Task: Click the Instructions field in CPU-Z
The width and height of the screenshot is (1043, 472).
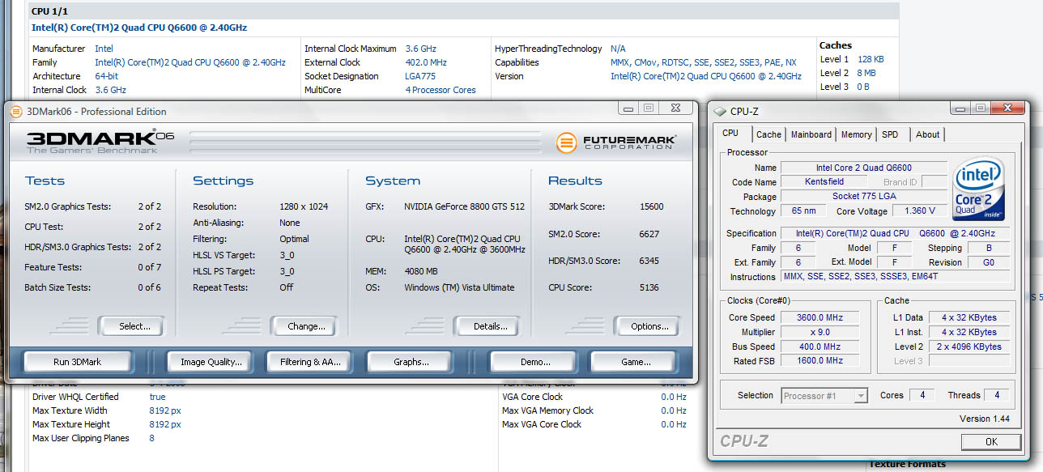Action: (895, 277)
